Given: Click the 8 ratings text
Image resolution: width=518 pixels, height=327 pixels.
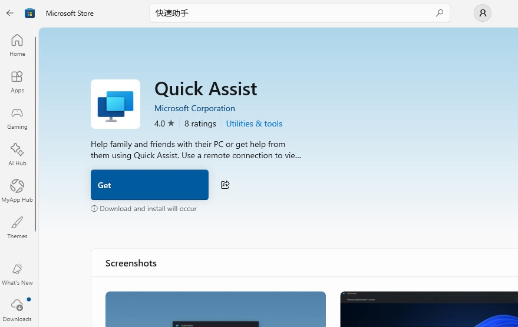Looking at the screenshot, I should [x=200, y=124].
